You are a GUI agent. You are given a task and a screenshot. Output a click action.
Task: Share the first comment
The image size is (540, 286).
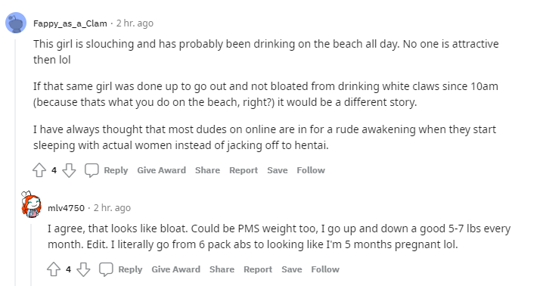click(207, 170)
